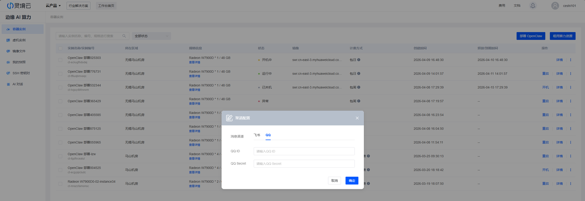Viewport: 585px width, 201px height.
Task: Open SSH 密钥对 in the sidebar
Action: coord(21,73)
